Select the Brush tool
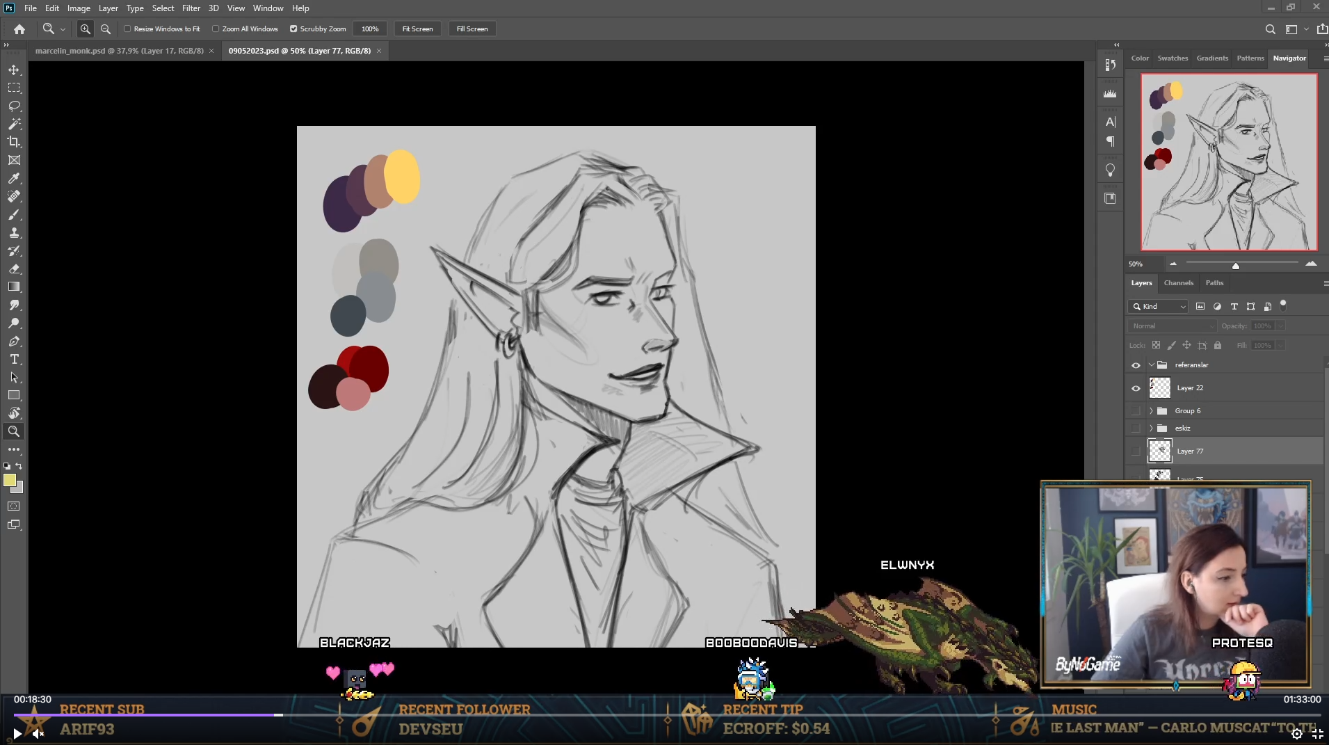Screen dimensions: 1329x745 14,214
